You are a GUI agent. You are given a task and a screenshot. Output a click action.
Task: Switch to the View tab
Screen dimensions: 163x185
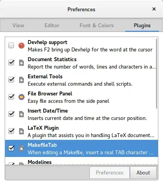click(x=18, y=25)
